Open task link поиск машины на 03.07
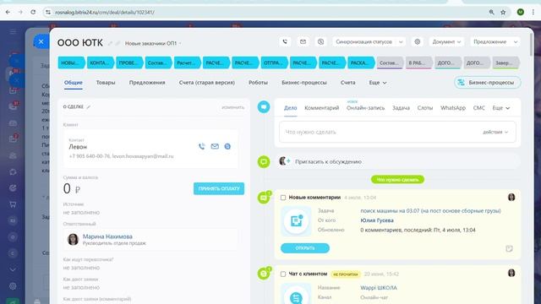Image resolution: width=541 pixels, height=304 pixels. pyautogui.click(x=430, y=210)
